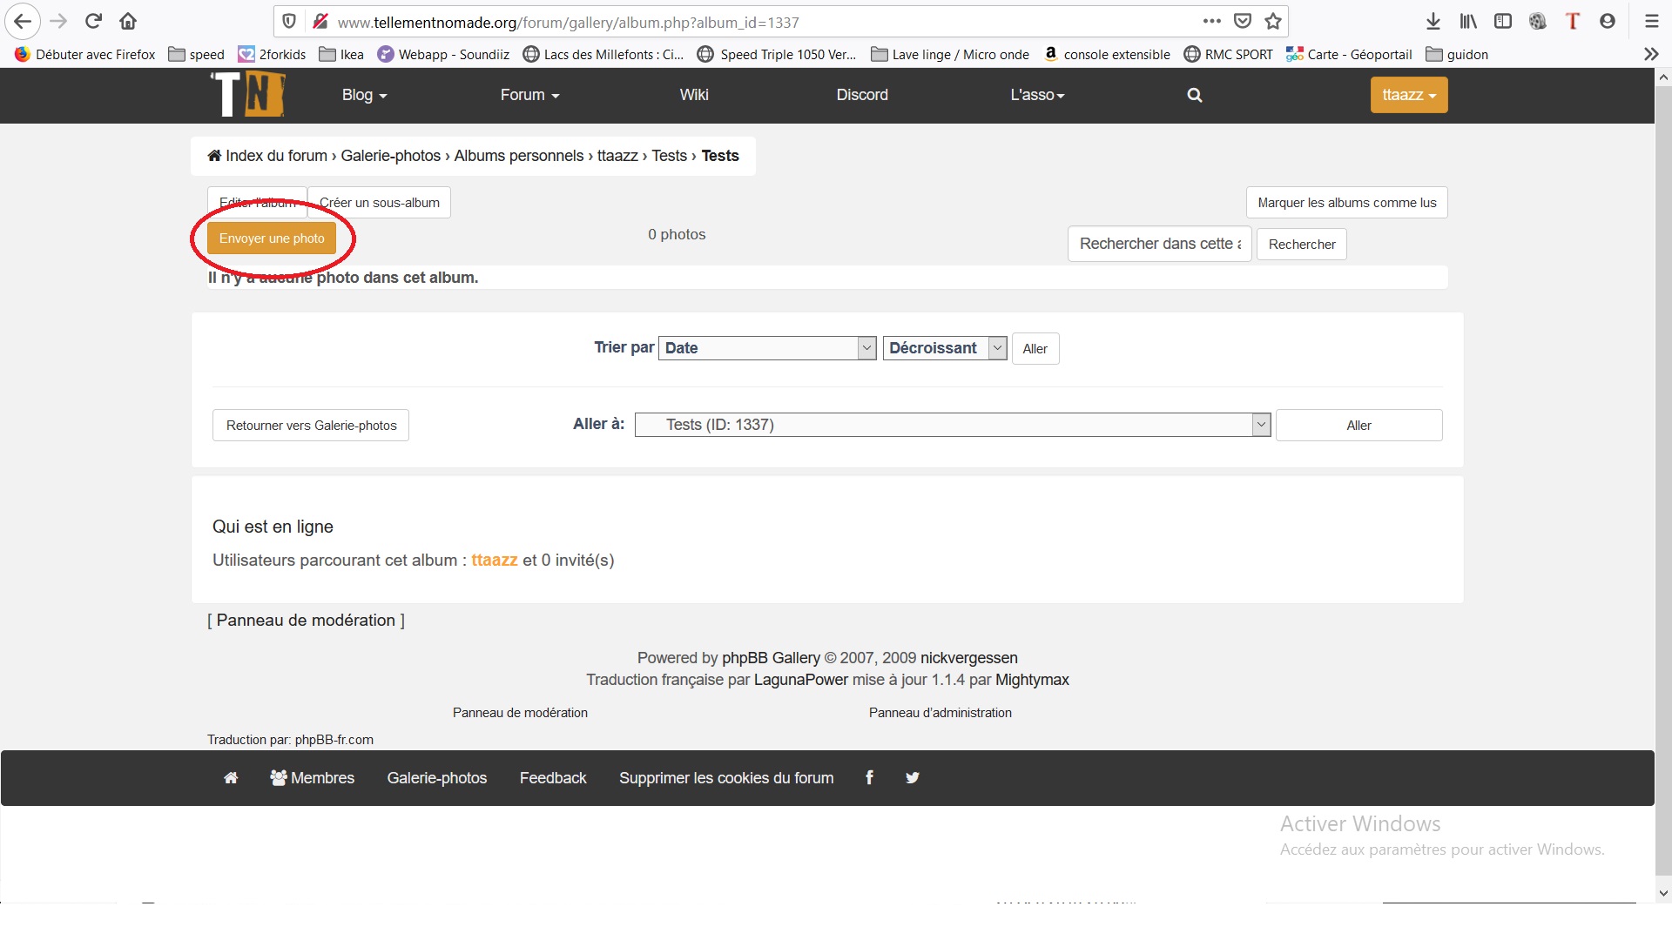Open the Firefox hamburger menu
The height and width of the screenshot is (940, 1672).
pos(1652,22)
